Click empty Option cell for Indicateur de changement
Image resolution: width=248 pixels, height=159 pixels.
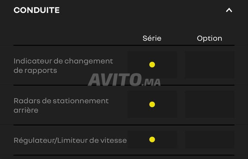click(209, 65)
